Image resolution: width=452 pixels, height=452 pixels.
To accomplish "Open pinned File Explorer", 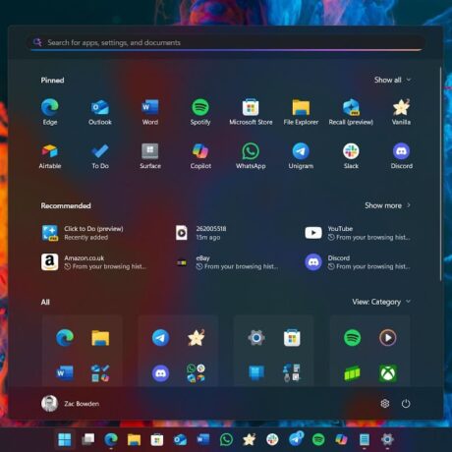I will tap(301, 112).
